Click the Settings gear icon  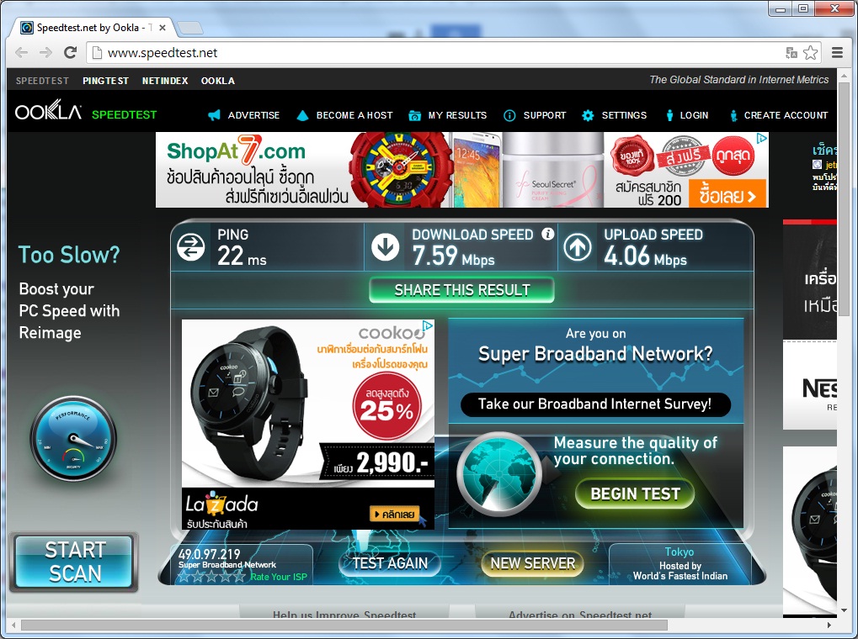(588, 115)
